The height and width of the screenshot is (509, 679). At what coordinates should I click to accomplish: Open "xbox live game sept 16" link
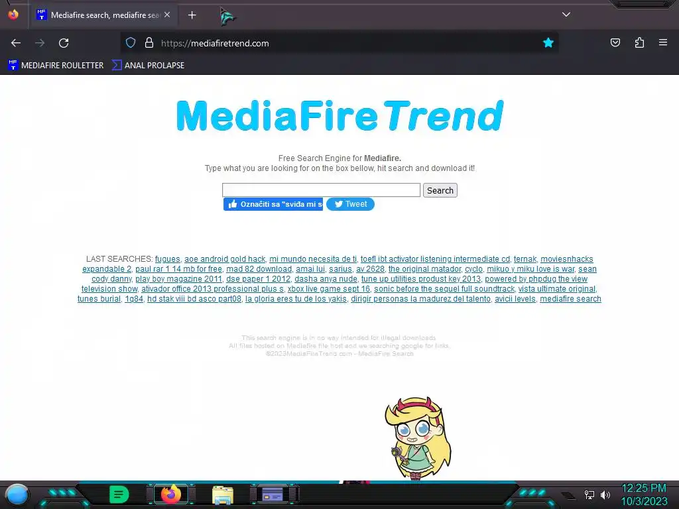pos(329,289)
